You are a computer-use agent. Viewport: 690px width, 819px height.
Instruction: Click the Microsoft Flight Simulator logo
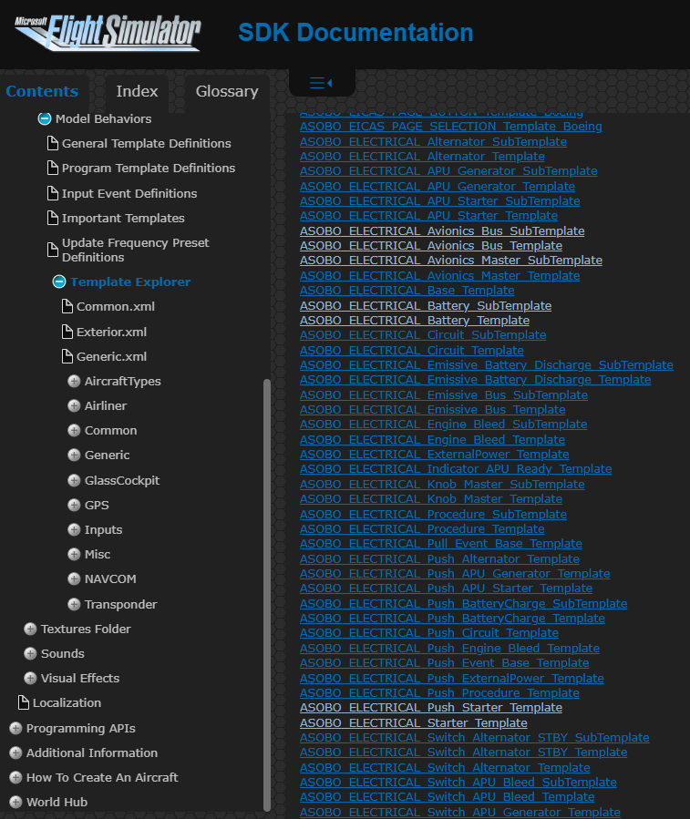108,33
